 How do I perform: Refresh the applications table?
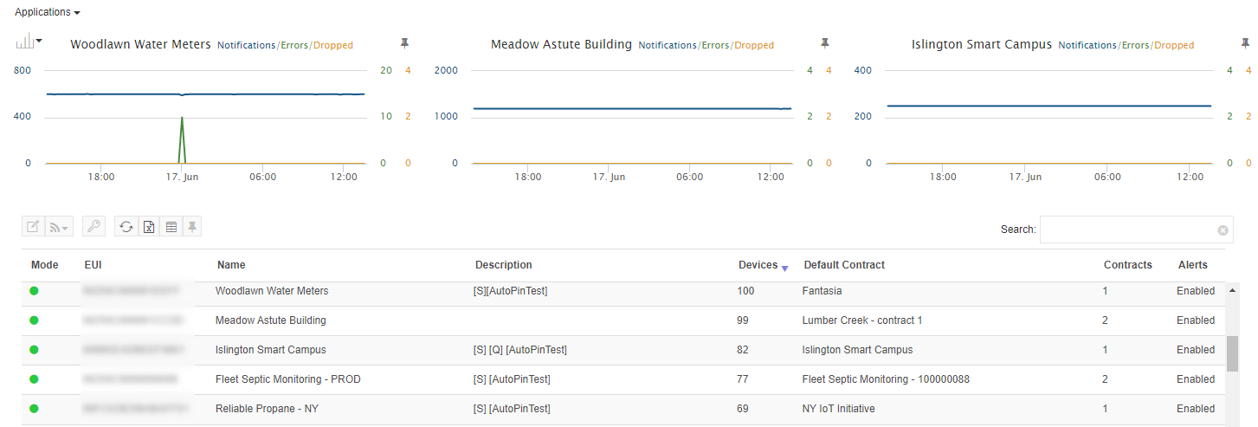(126, 227)
